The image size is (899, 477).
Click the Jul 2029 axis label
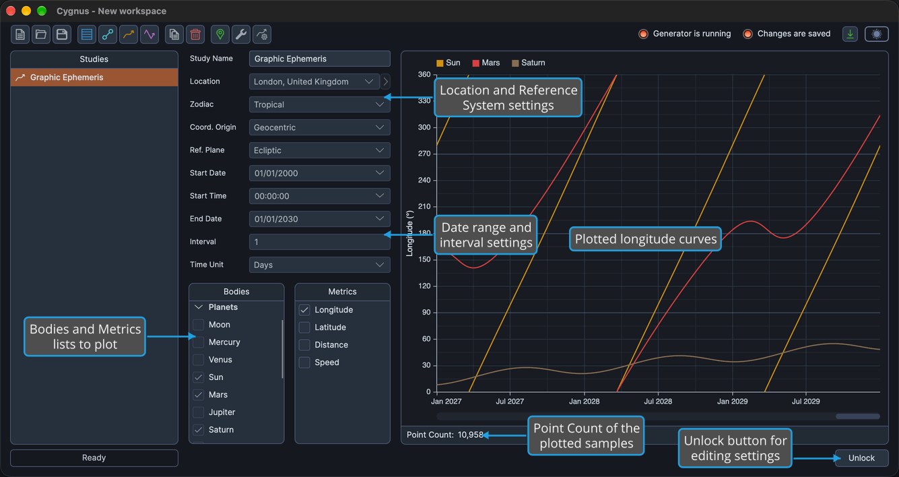pyautogui.click(x=806, y=402)
